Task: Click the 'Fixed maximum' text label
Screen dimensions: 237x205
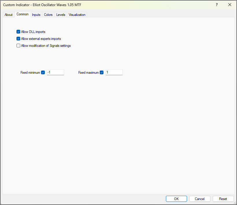Action: point(88,73)
